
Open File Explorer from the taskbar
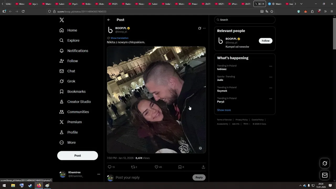[13, 186]
